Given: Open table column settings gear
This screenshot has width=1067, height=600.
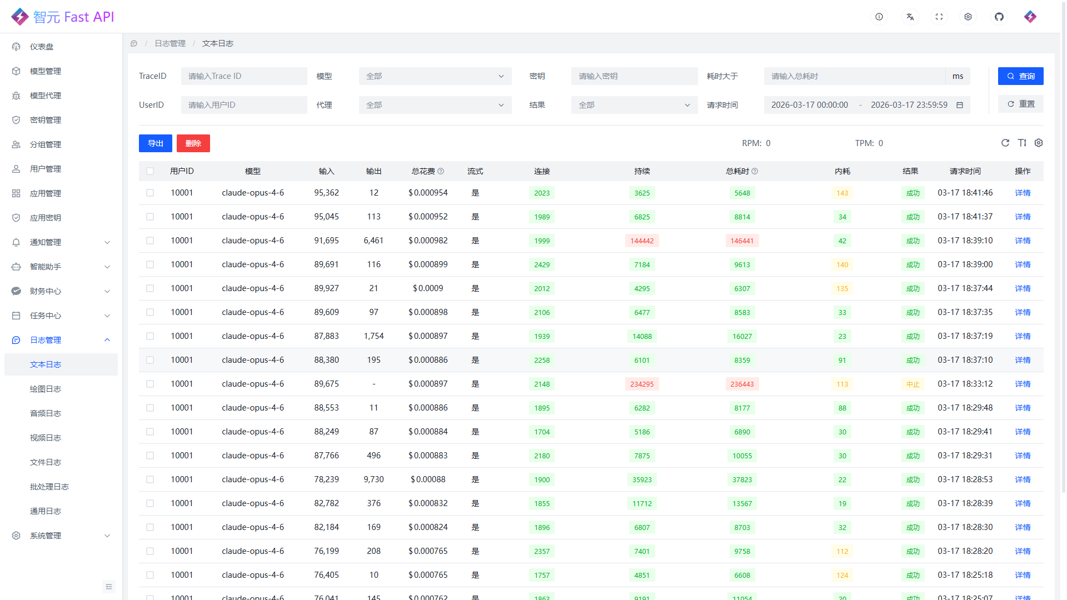Looking at the screenshot, I should click(1038, 143).
